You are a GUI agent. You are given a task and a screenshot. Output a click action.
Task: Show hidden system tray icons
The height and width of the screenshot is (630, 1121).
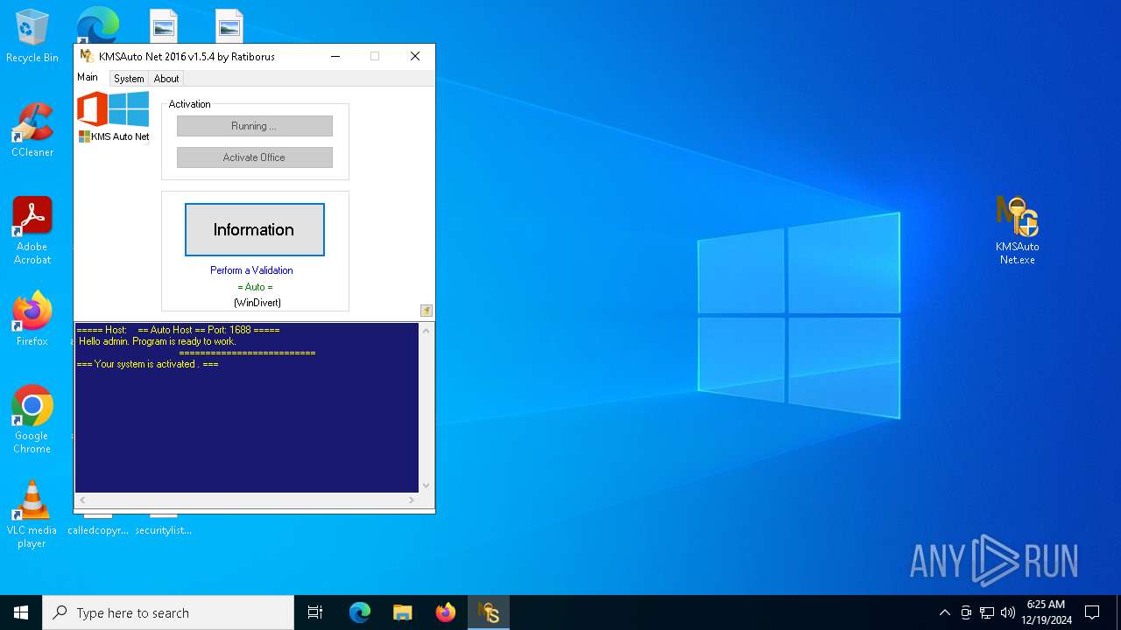tap(944, 612)
